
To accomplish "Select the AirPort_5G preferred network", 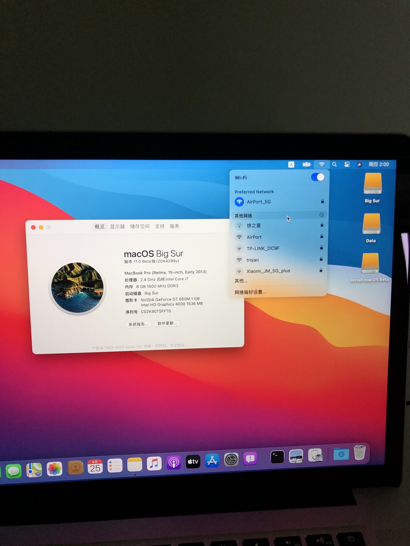I will pos(279,202).
